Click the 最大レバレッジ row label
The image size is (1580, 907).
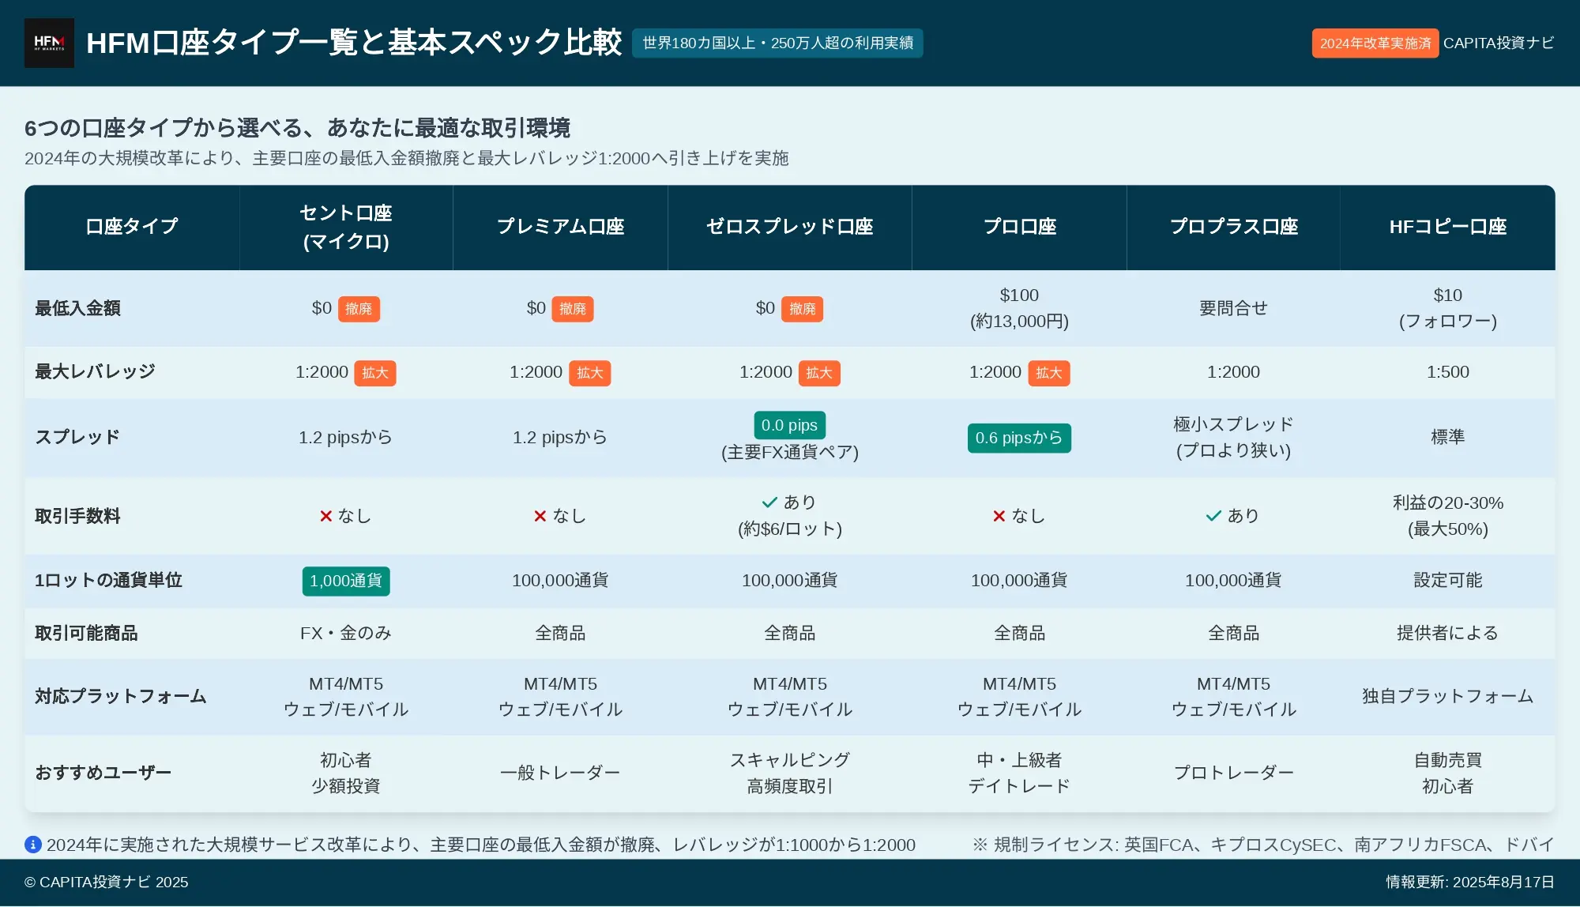coord(95,371)
